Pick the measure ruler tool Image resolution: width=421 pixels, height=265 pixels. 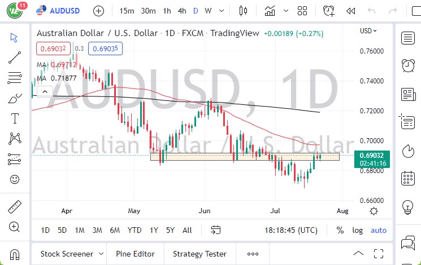coord(15,207)
